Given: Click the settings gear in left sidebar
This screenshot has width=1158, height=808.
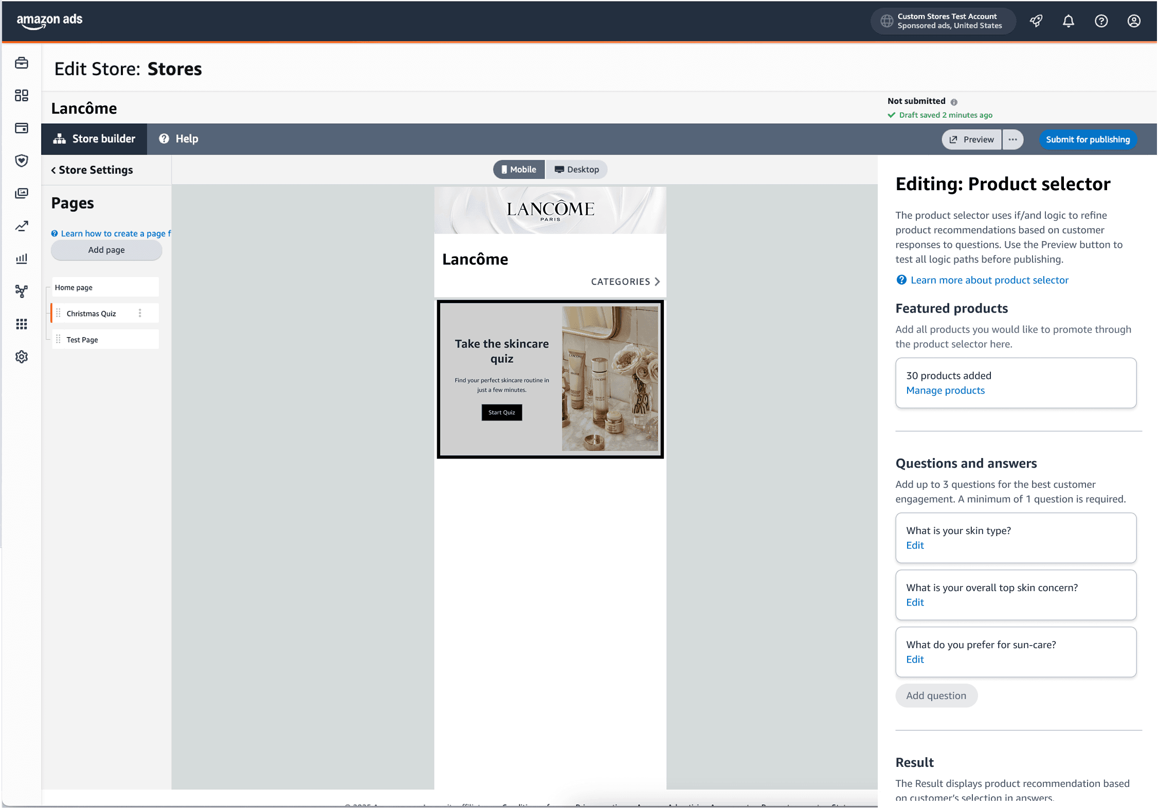Looking at the screenshot, I should point(22,357).
